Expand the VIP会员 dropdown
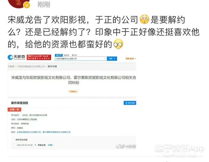The width and height of the screenshot is (209, 162). click(x=131, y=59)
